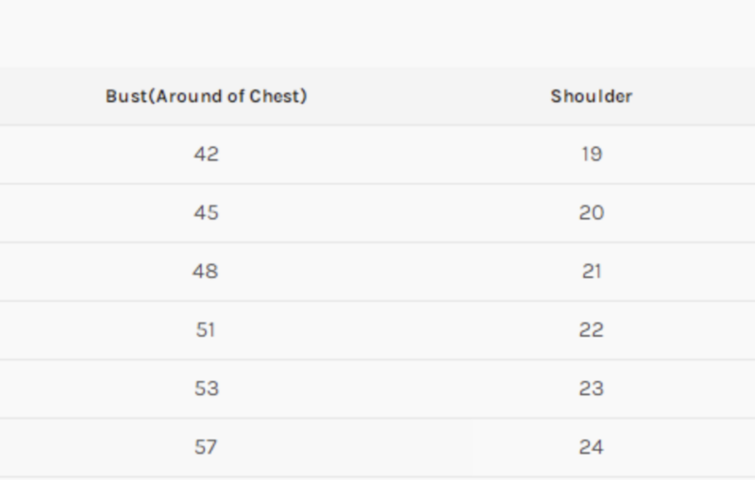Highlight the row with bust 45, shoulder 20

coord(396,212)
